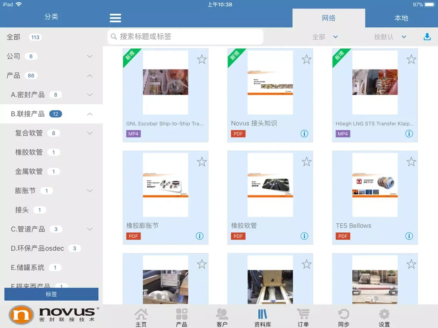Expand 膨胀节 chevron
The width and height of the screenshot is (438, 328).
point(90,191)
